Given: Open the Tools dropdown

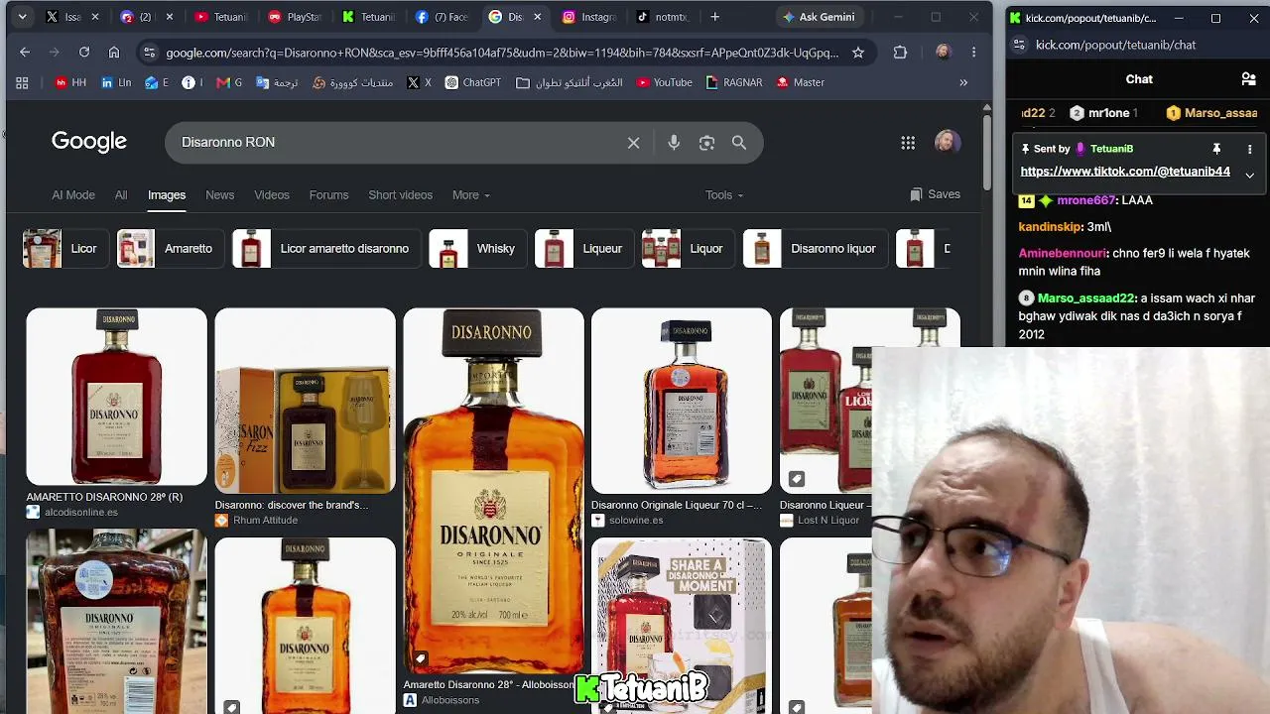Looking at the screenshot, I should pos(724,195).
